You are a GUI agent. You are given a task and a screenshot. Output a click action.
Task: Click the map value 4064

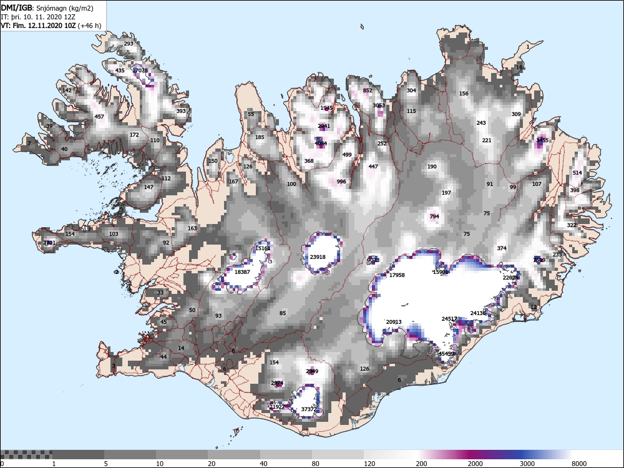point(321,144)
